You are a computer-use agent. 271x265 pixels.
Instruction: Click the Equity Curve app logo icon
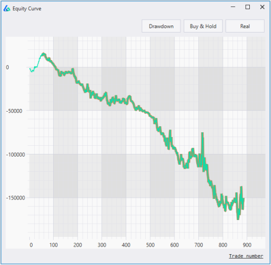[x=7, y=8]
